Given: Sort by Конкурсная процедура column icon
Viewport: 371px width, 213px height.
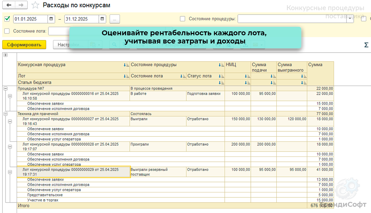Looking at the screenshot, I should click(126, 65).
